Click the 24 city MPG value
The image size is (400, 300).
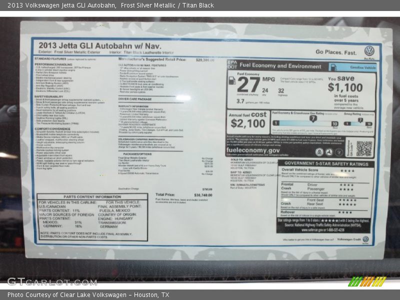click(265, 90)
